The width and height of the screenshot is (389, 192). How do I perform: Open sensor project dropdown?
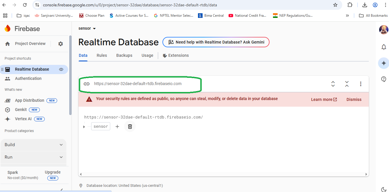87,28
